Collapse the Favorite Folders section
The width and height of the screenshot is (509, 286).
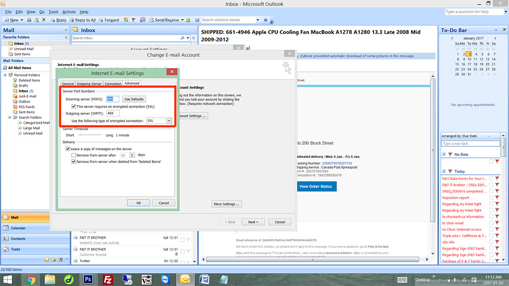click(66, 37)
